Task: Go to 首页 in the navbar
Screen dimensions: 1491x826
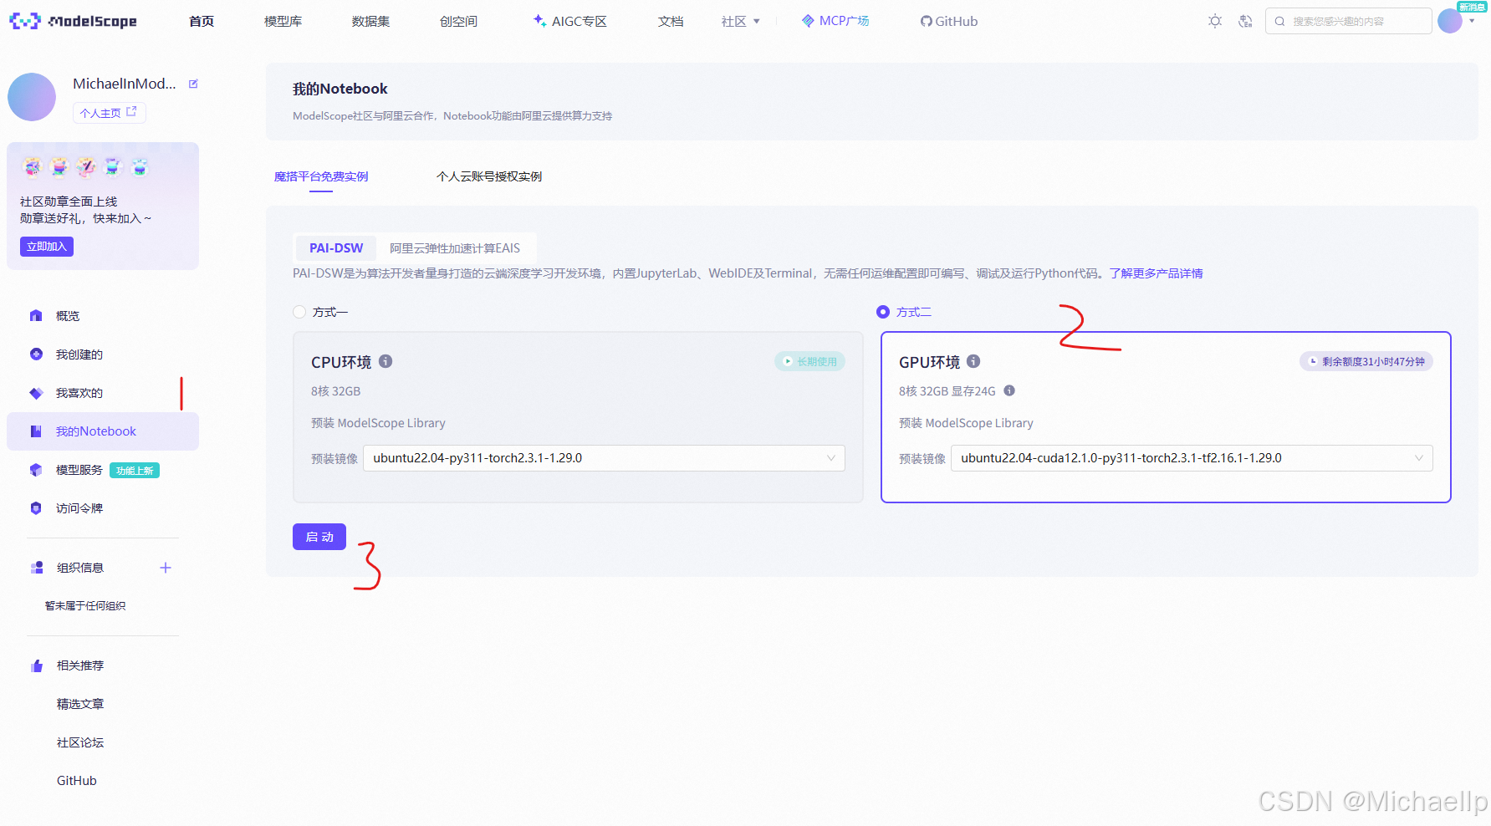Action: pyautogui.click(x=202, y=21)
